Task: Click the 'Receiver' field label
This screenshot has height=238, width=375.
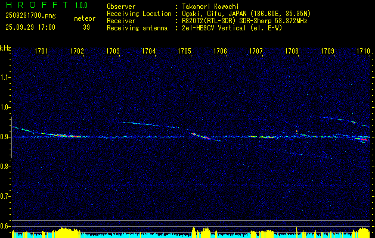Action: click(x=121, y=21)
